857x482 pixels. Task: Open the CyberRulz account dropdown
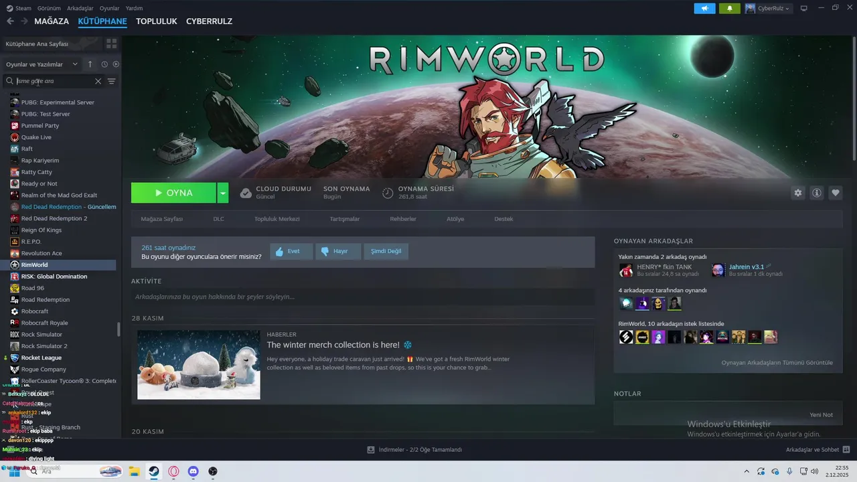click(x=768, y=8)
